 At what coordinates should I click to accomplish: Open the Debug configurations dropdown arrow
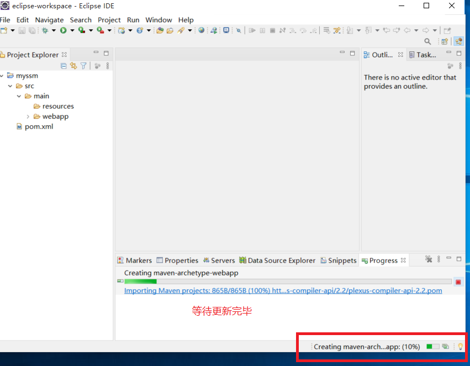[54, 30]
